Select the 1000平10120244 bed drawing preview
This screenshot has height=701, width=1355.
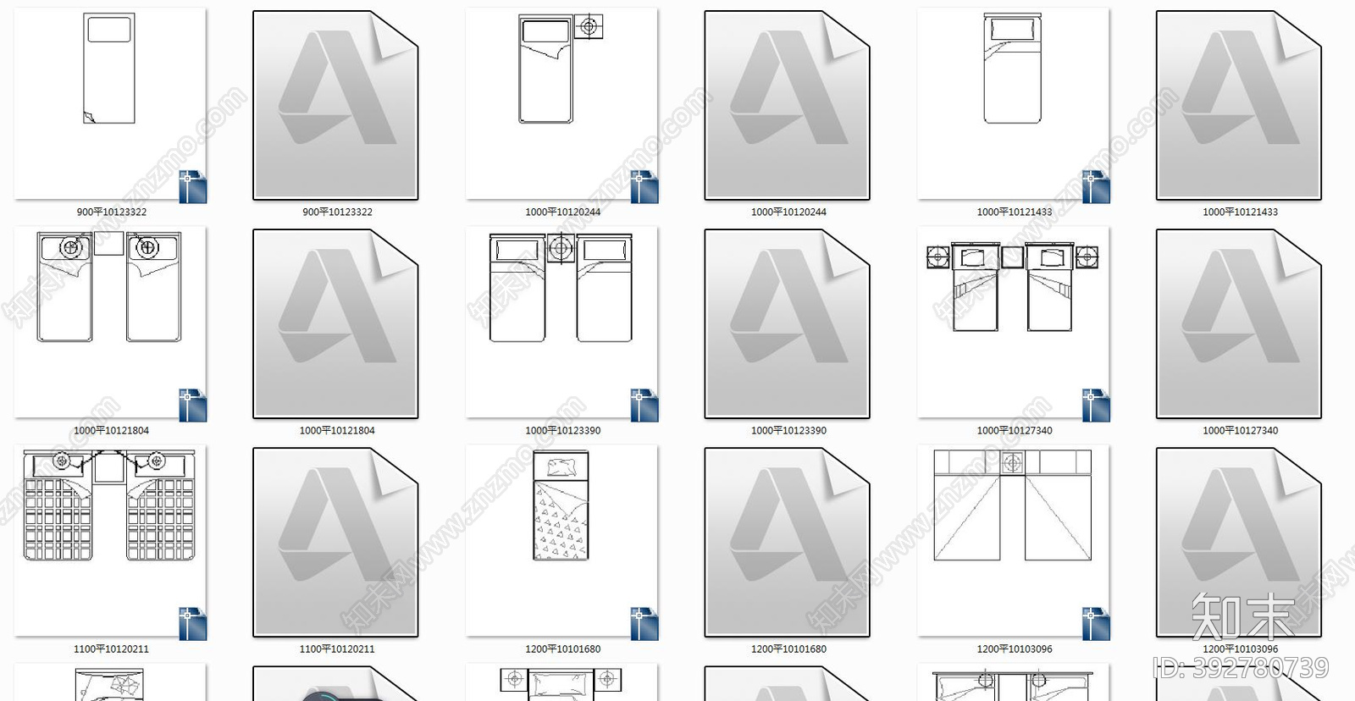562,104
